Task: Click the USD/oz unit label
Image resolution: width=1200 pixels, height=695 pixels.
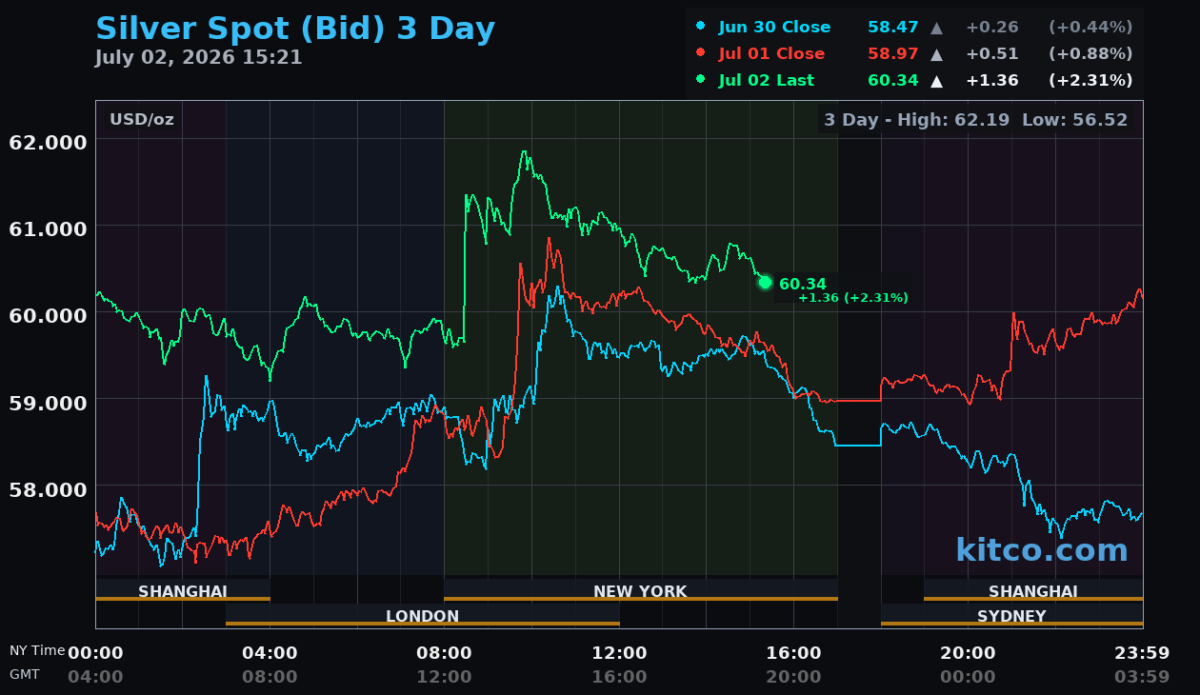Action: click(x=141, y=120)
